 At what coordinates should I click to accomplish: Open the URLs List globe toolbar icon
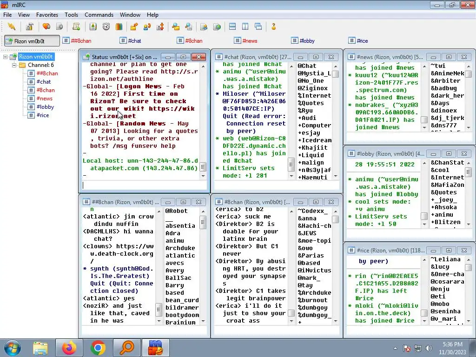coord(217,26)
